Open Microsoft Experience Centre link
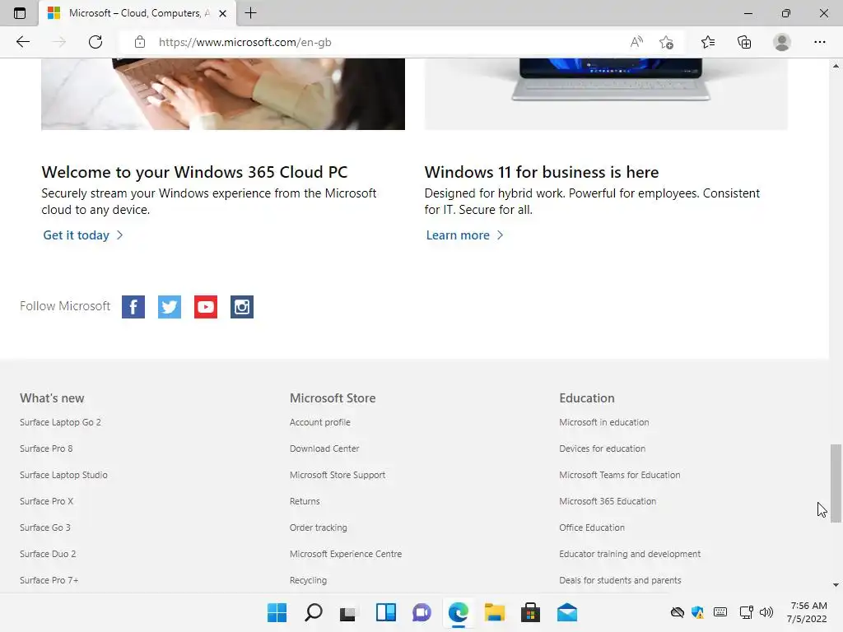This screenshot has height=632, width=843. [x=346, y=554]
